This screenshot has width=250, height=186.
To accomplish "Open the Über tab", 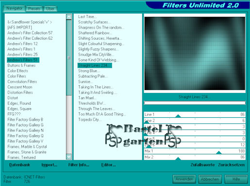I will tap(50, 9).
